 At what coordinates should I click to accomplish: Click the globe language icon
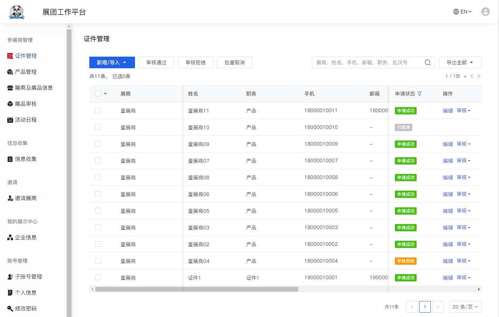pos(456,12)
